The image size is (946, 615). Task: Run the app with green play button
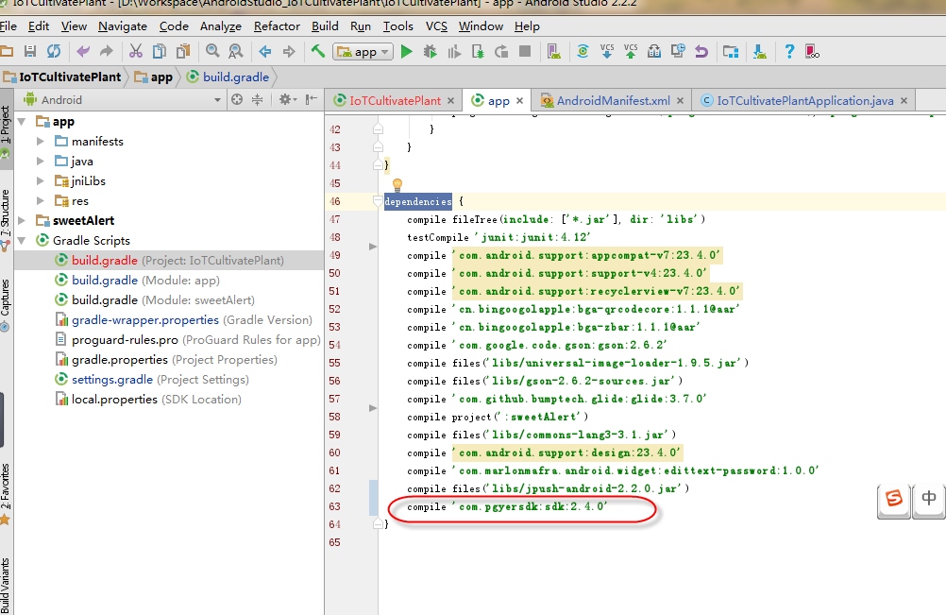point(407,52)
